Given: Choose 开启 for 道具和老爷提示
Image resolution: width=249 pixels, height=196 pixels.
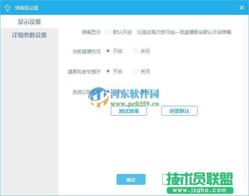Looking at the screenshot, I should 108,71.
